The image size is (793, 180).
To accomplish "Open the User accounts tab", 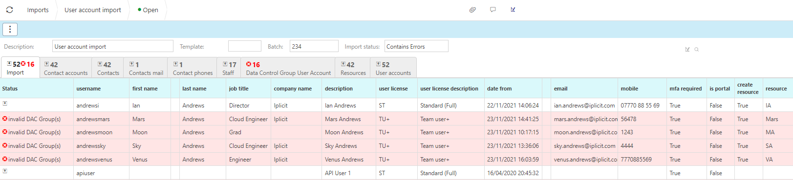I will click(393, 68).
